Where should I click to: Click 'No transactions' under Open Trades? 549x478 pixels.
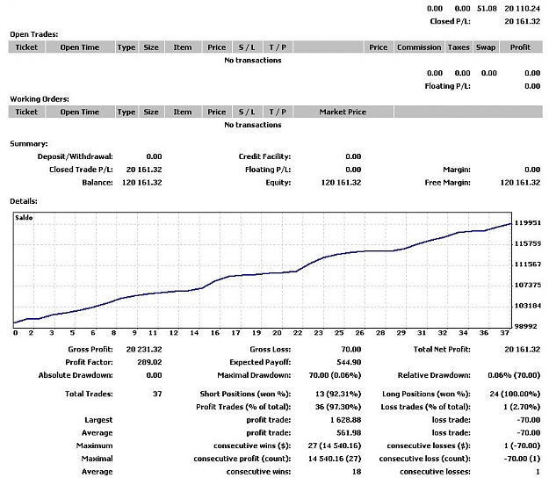click(253, 61)
